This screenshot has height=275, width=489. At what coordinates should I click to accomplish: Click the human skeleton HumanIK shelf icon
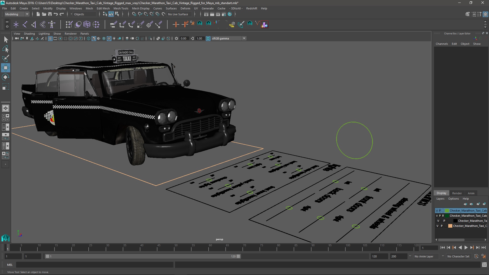tap(52, 24)
